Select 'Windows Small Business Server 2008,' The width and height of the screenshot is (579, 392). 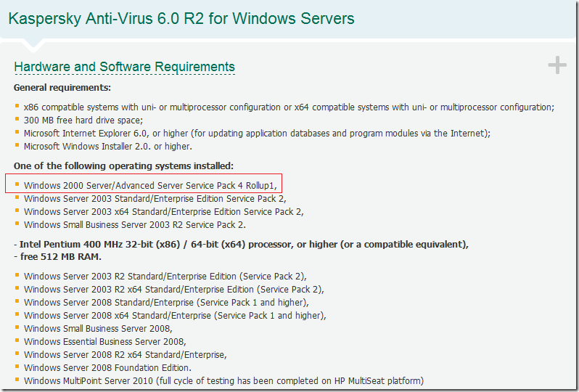(x=98, y=328)
